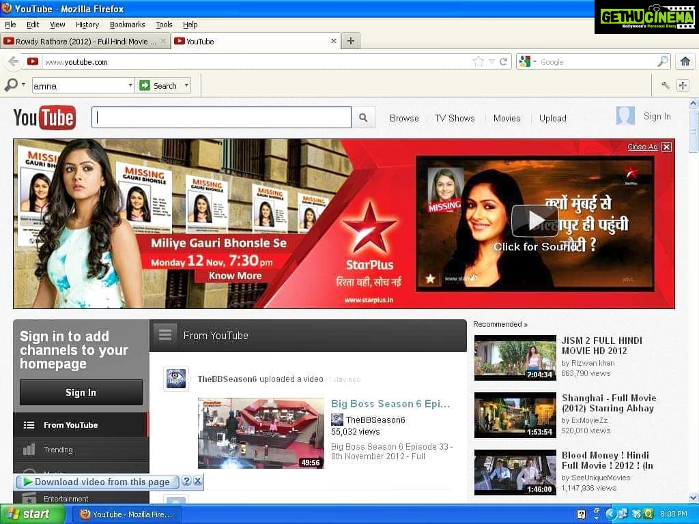Click the Close Ad link
Viewport: 699px width, 524px height.
click(642, 147)
